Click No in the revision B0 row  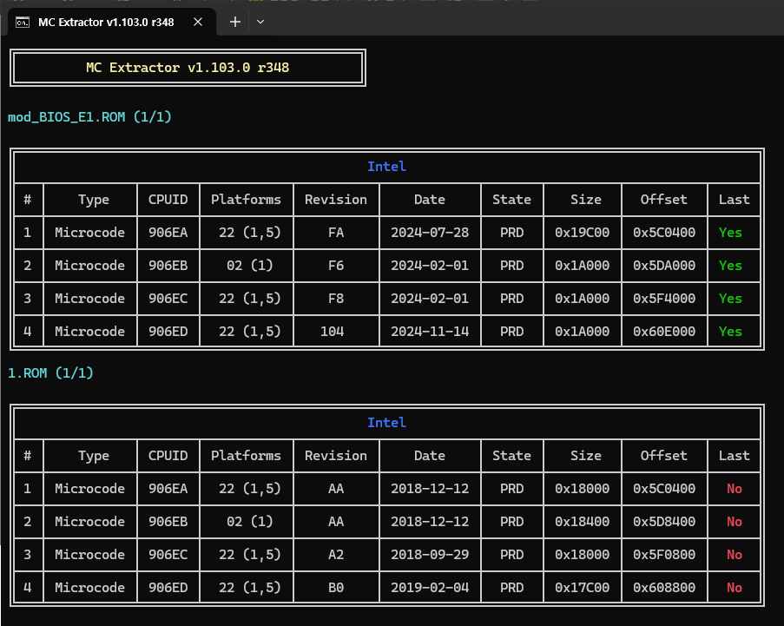pos(735,588)
